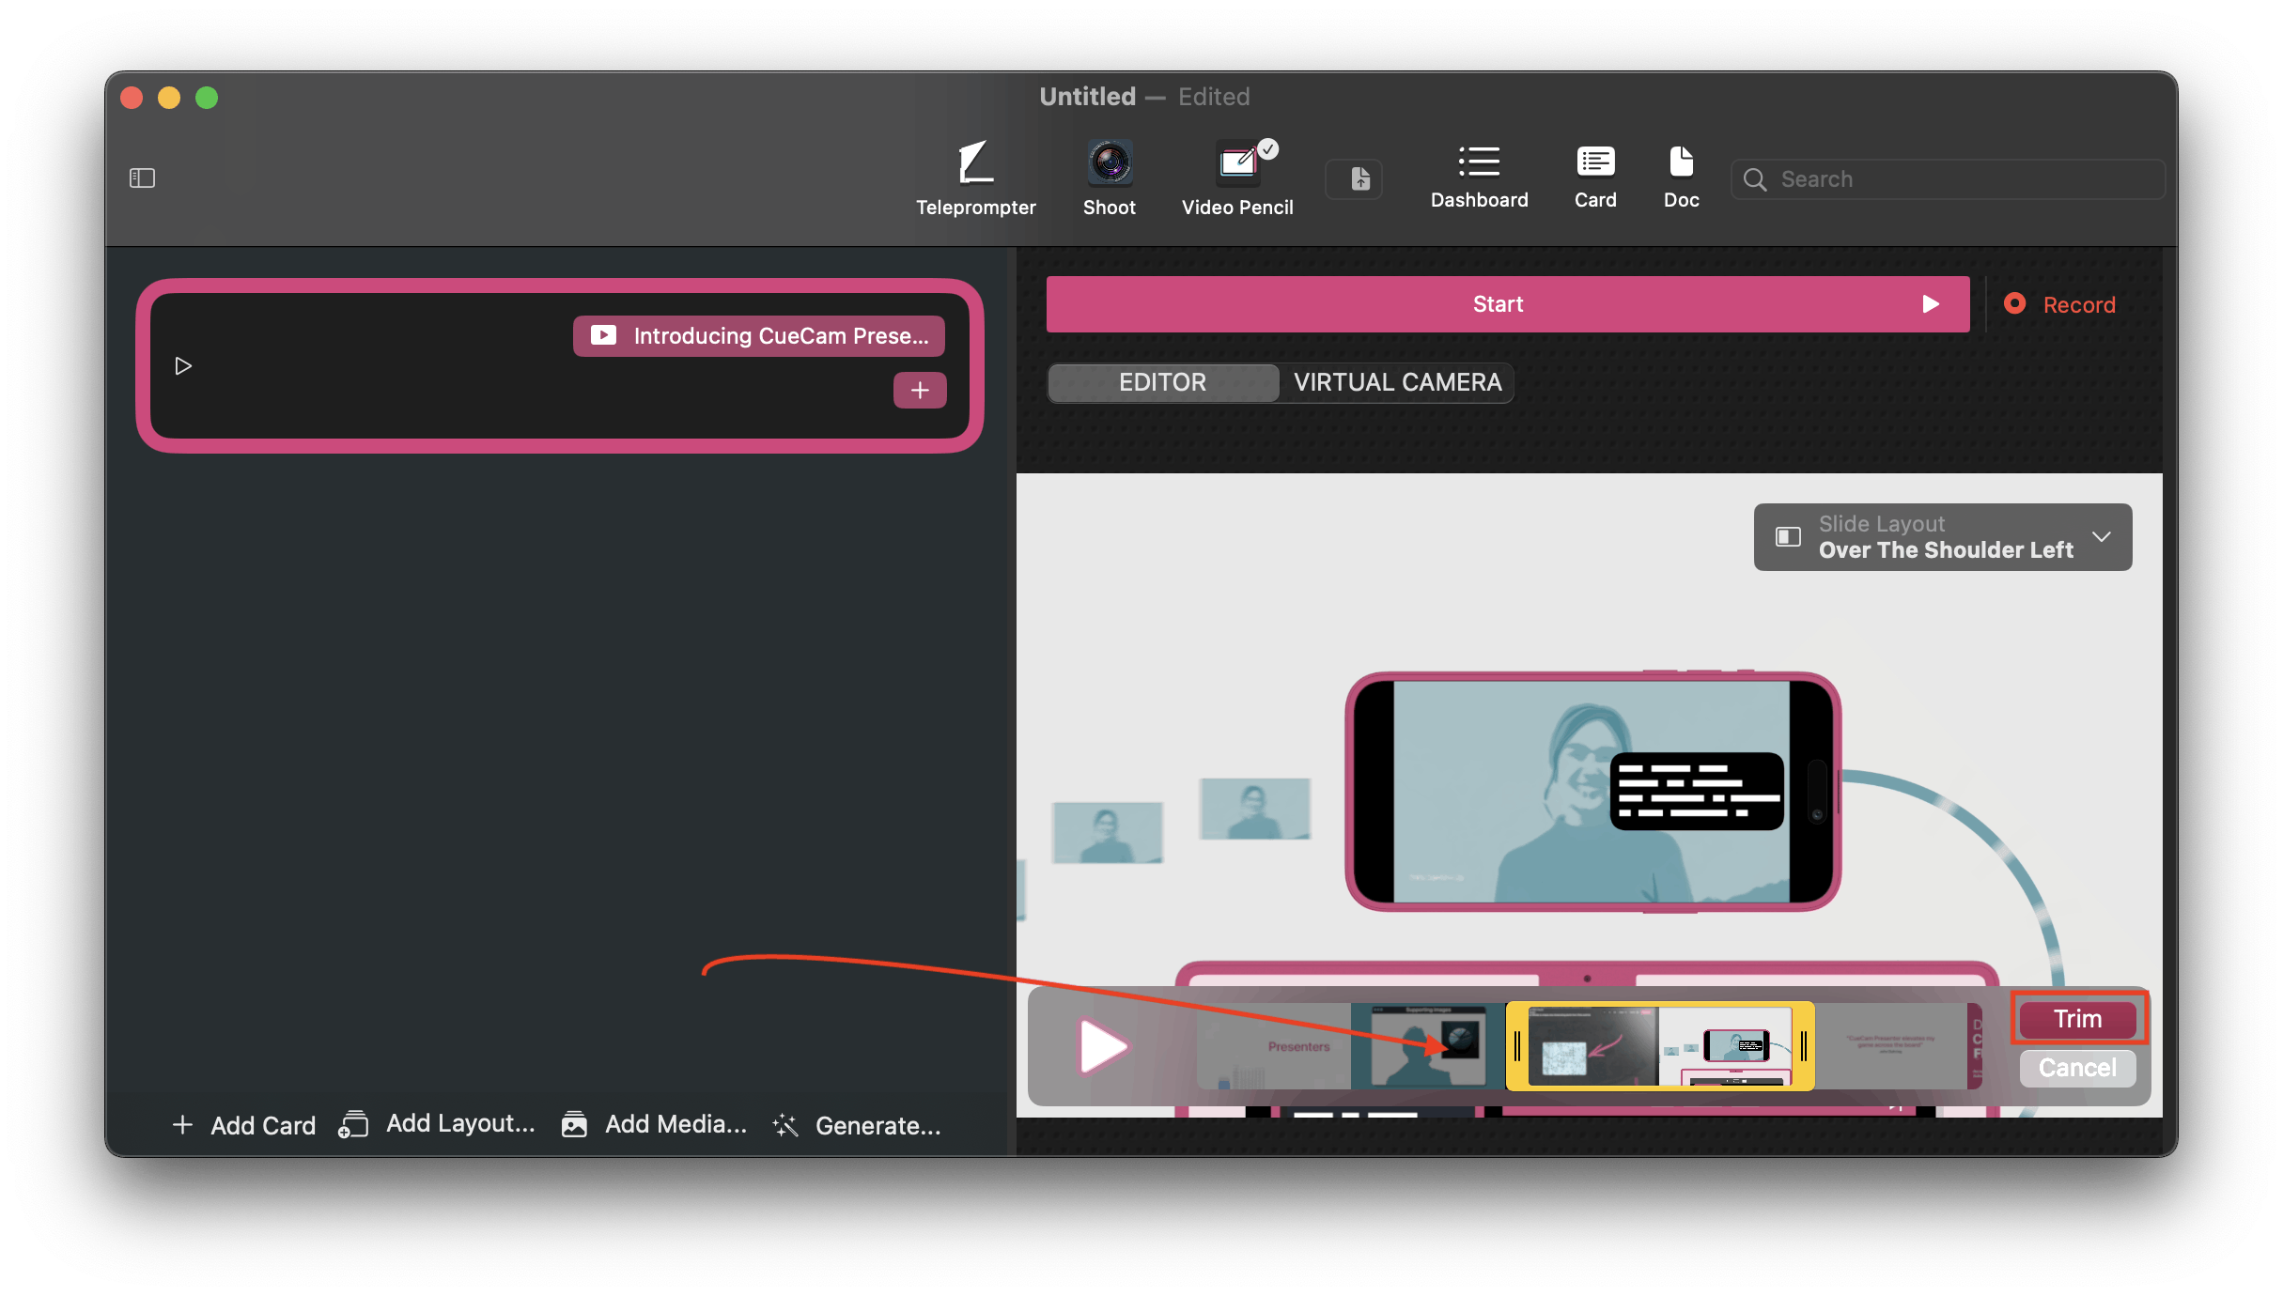This screenshot has width=2283, height=1296.
Task: Click the left yellow trim handle
Action: (x=1517, y=1046)
